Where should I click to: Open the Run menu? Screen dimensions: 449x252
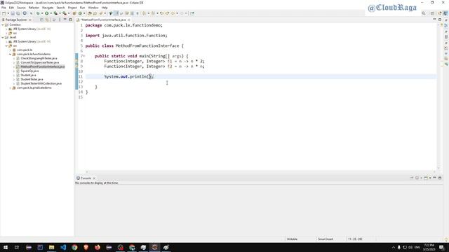(83, 8)
